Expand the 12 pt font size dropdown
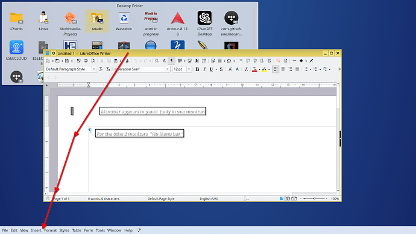Image resolution: width=416 pixels, height=234 pixels. 189,69
